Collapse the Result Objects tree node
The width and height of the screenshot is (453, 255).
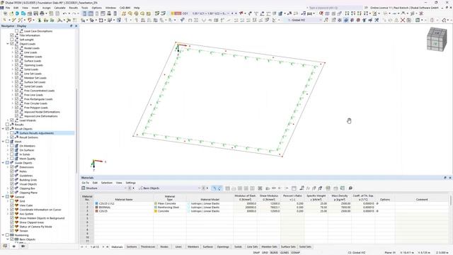point(3,129)
